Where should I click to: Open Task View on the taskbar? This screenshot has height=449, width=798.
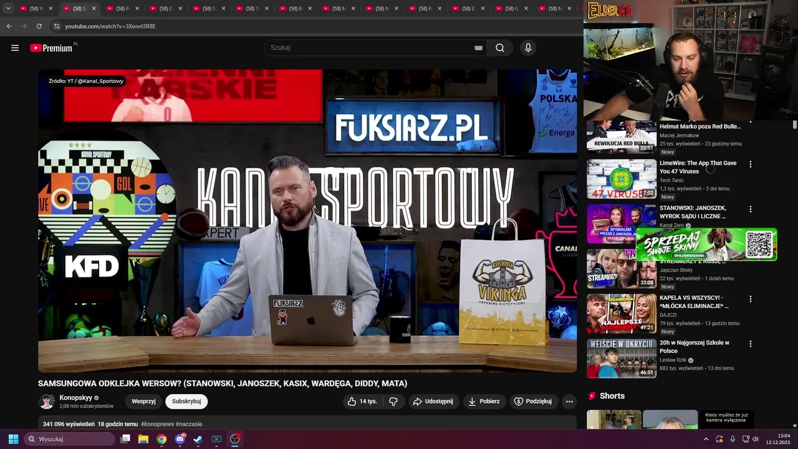tap(125, 439)
